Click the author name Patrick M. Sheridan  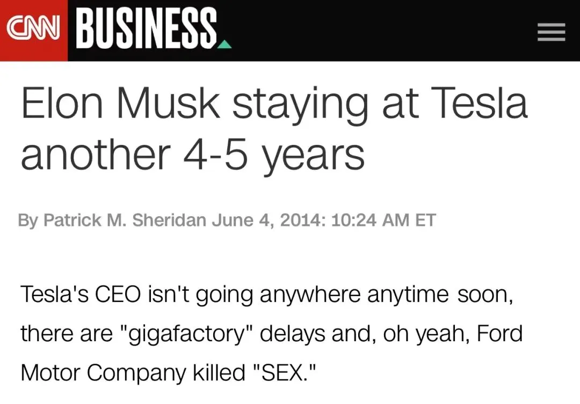(125, 220)
